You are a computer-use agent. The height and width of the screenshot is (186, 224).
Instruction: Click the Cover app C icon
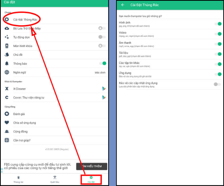click(7, 97)
